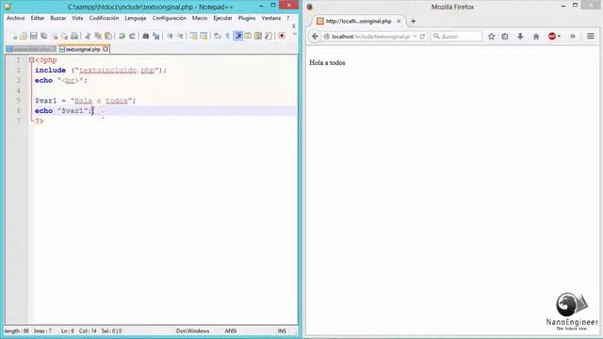Expand more tools with the » overflow button
Screen dimensions: 603x339
[x=572, y=37]
